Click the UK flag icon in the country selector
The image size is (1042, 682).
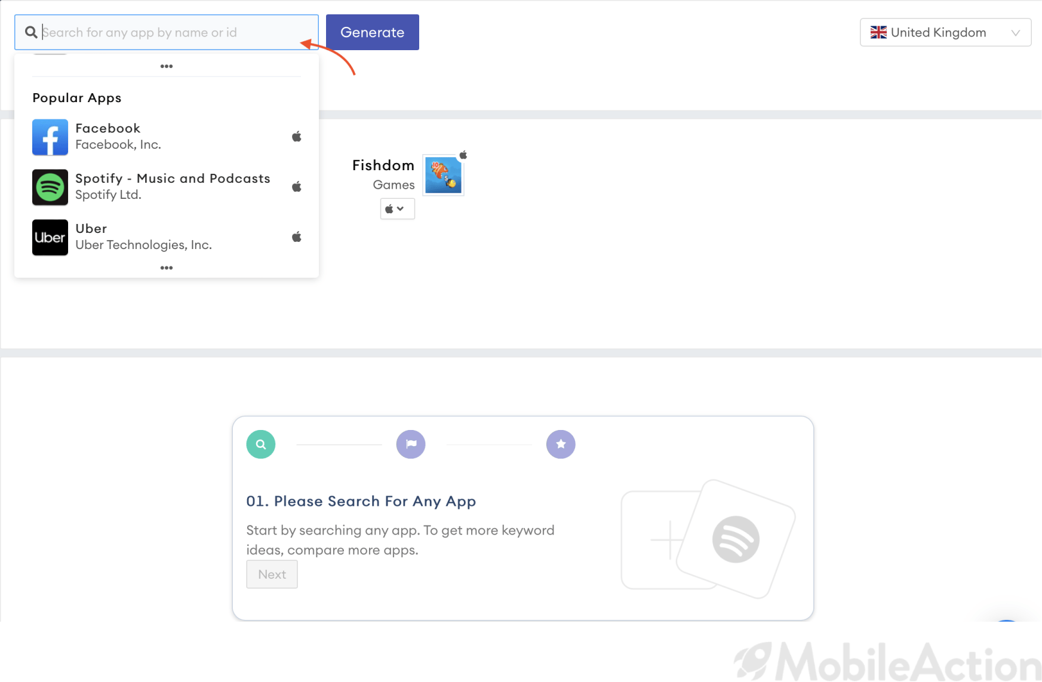[x=878, y=32]
